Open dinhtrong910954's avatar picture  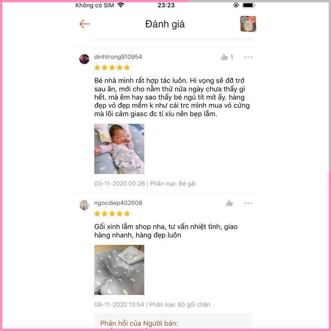(84, 59)
